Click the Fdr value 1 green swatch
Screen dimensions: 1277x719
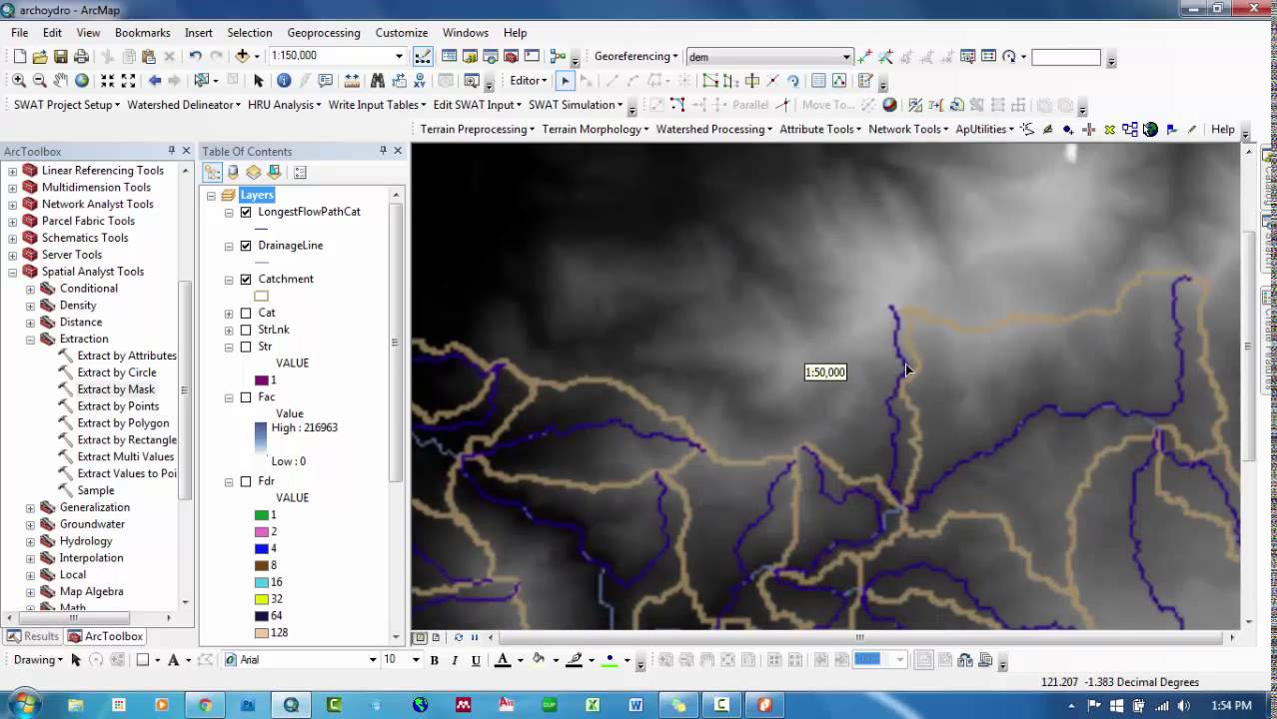(262, 515)
